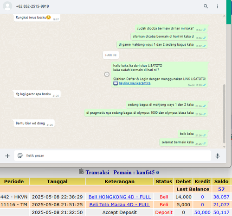Click the chat scroll-up arrow
Viewport: 232px width, 216px height.
click(224, 16)
